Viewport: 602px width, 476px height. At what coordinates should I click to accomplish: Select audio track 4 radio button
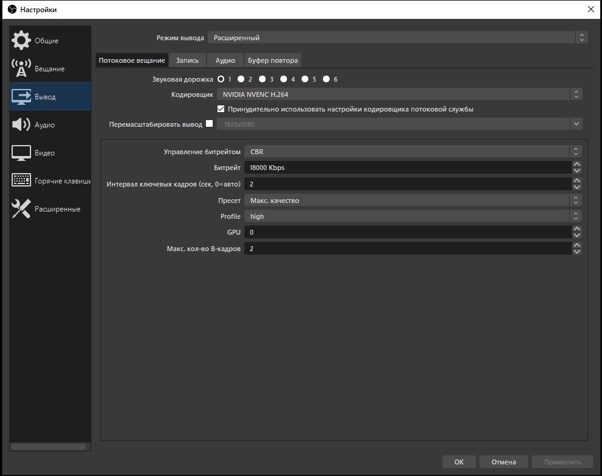(284, 79)
